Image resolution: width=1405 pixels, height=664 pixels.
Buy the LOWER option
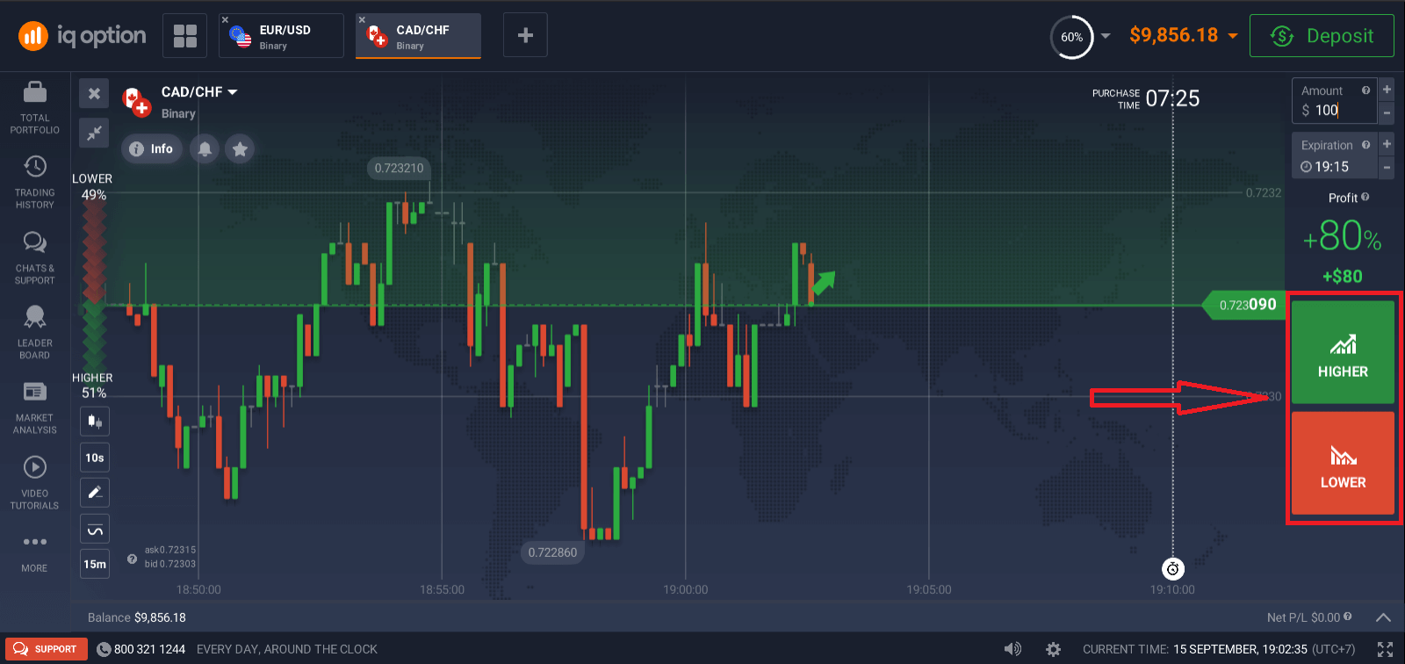click(x=1343, y=463)
